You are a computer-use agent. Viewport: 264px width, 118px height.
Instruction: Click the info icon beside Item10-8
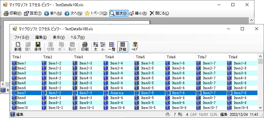point(229,108)
